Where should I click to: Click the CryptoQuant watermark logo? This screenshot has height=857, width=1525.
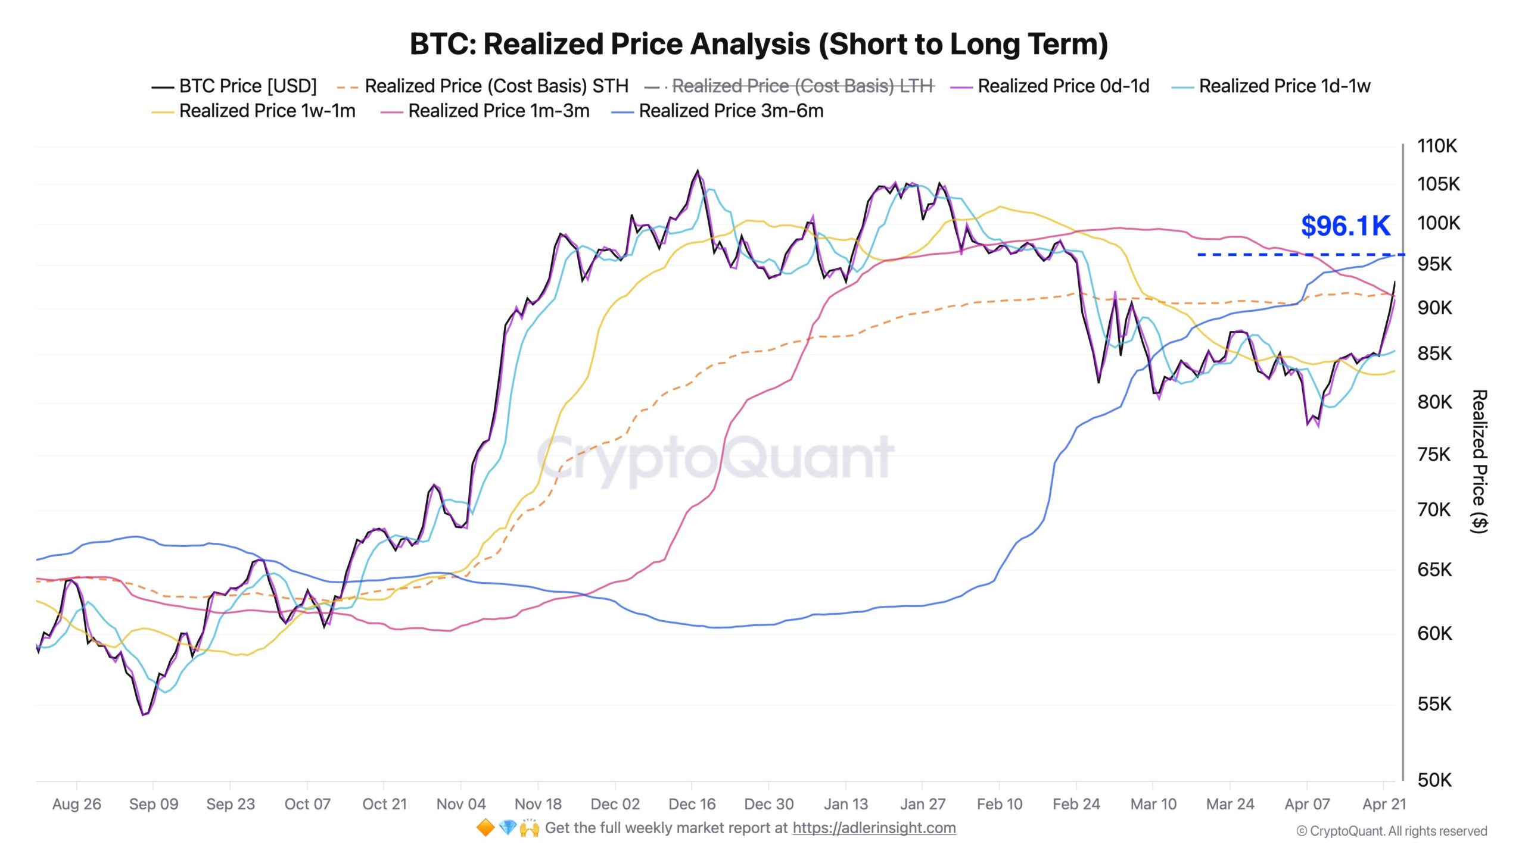click(x=715, y=457)
